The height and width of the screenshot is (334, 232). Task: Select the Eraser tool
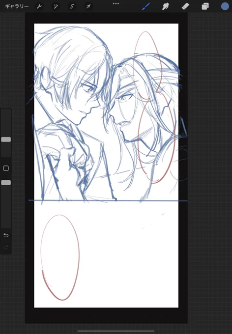point(185,6)
